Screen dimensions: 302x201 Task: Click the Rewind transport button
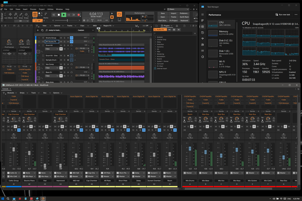click(54, 15)
